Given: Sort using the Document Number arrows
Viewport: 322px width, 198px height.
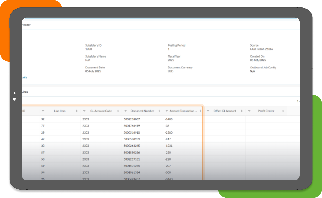Looking at the screenshot, I should pos(159,111).
